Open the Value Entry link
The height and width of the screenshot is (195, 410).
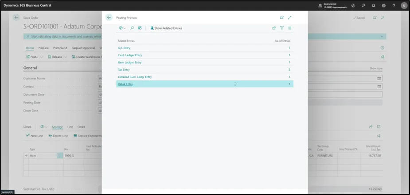click(x=125, y=84)
